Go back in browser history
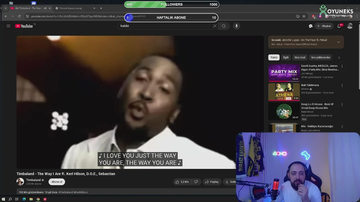Viewport: 360px width, 202px height. coord(6,16)
